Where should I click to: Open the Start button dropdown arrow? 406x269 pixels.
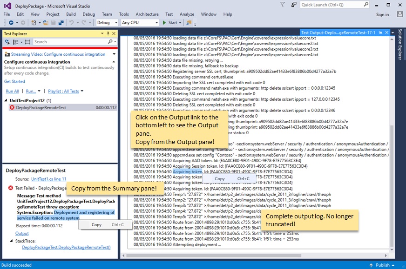click(180, 23)
